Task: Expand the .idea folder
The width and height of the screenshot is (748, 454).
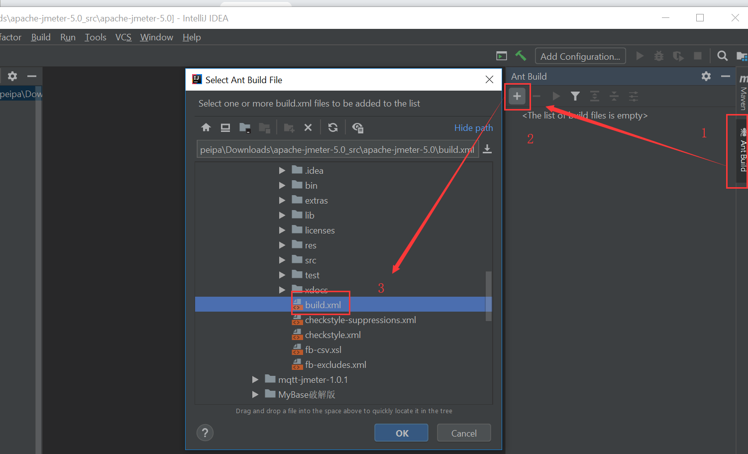Action: coord(282,170)
